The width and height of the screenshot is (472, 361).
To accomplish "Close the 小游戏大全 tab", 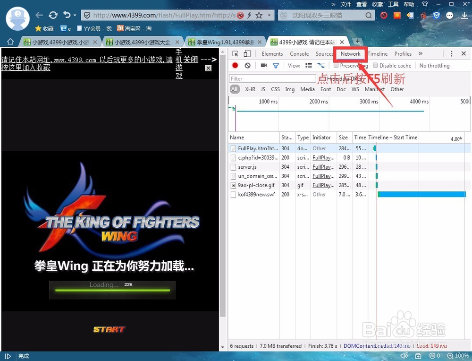I will [x=177, y=42].
